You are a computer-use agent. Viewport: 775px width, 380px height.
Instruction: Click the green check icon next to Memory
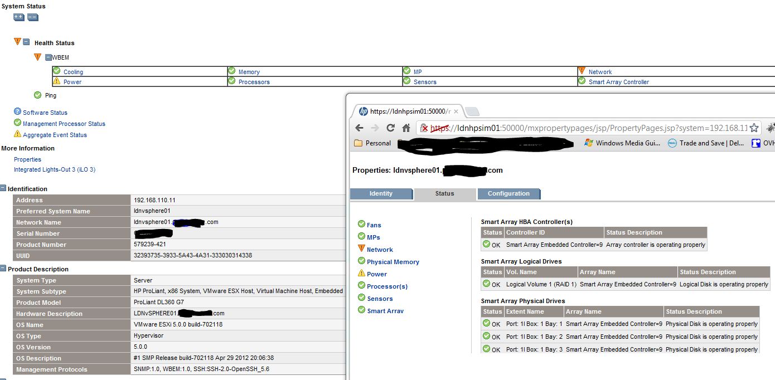pos(232,71)
